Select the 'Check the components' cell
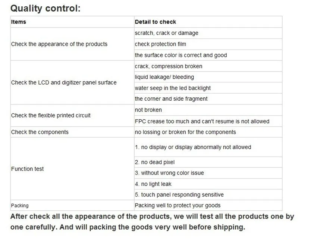Viewport: 317px width, 239px height. [x=72, y=132]
